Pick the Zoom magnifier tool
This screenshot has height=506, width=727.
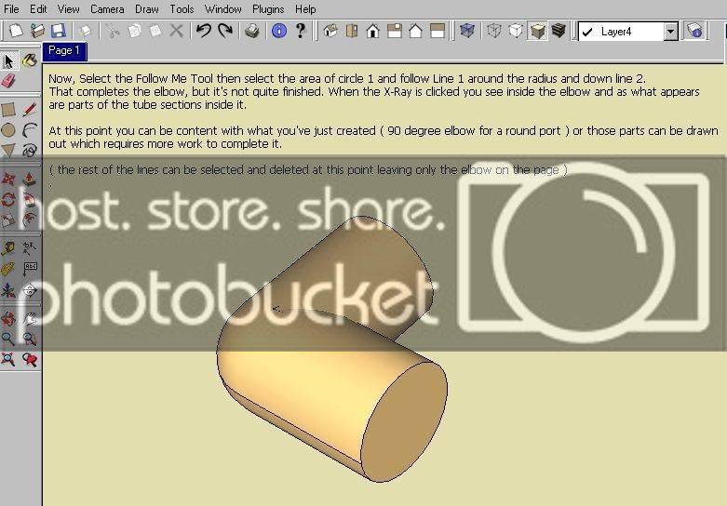(x=8, y=339)
